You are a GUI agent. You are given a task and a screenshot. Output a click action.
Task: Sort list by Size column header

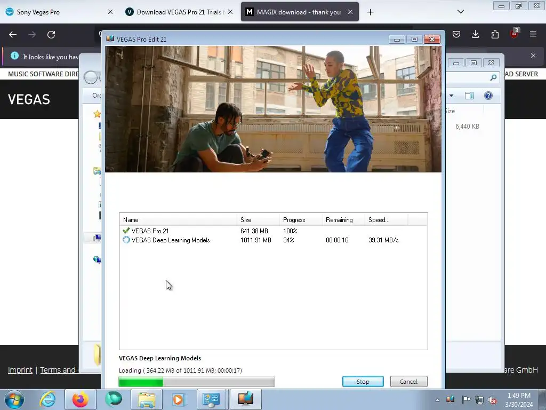(x=258, y=220)
